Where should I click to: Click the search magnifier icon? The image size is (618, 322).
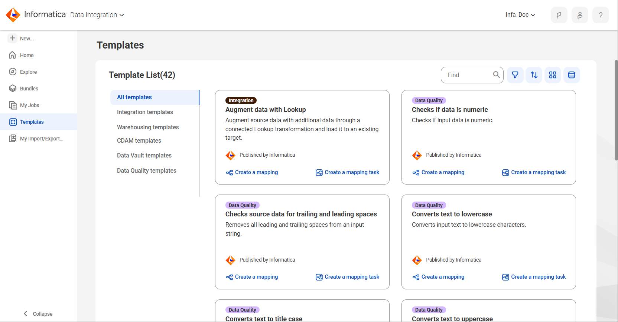[496, 75]
